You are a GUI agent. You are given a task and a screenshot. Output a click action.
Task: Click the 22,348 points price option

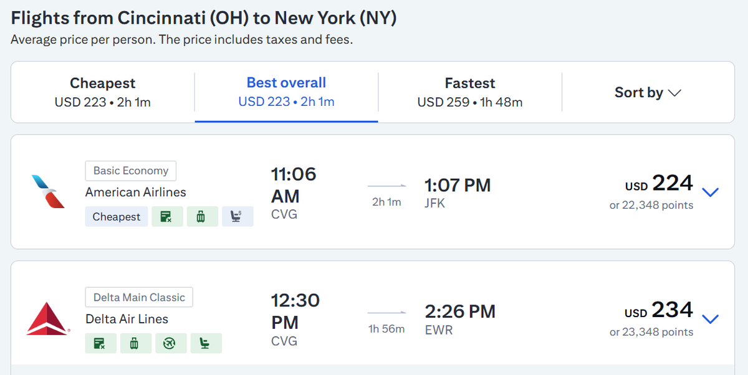651,205
